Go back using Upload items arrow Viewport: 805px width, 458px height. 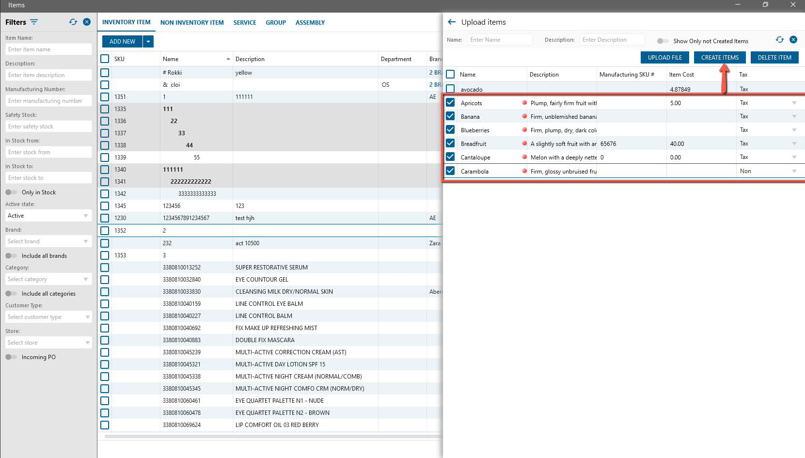click(x=452, y=22)
